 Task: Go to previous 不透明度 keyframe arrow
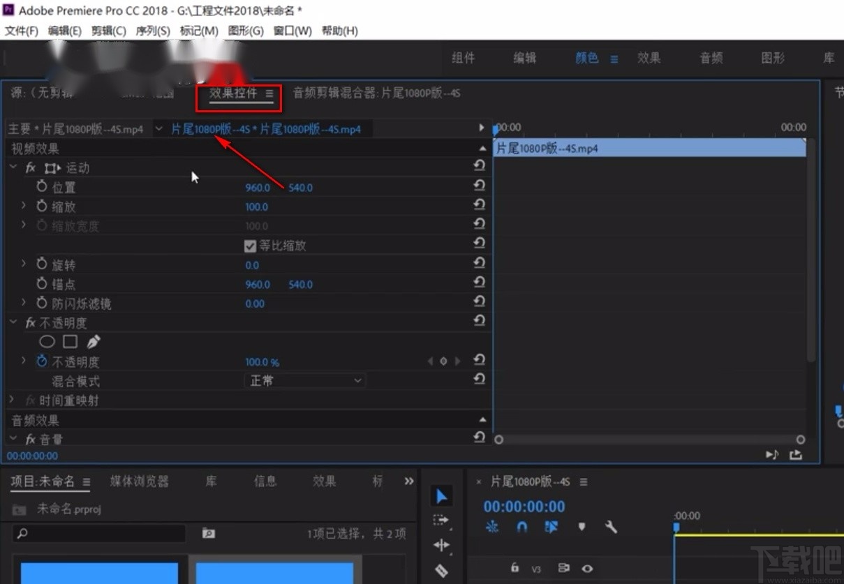[x=430, y=361]
